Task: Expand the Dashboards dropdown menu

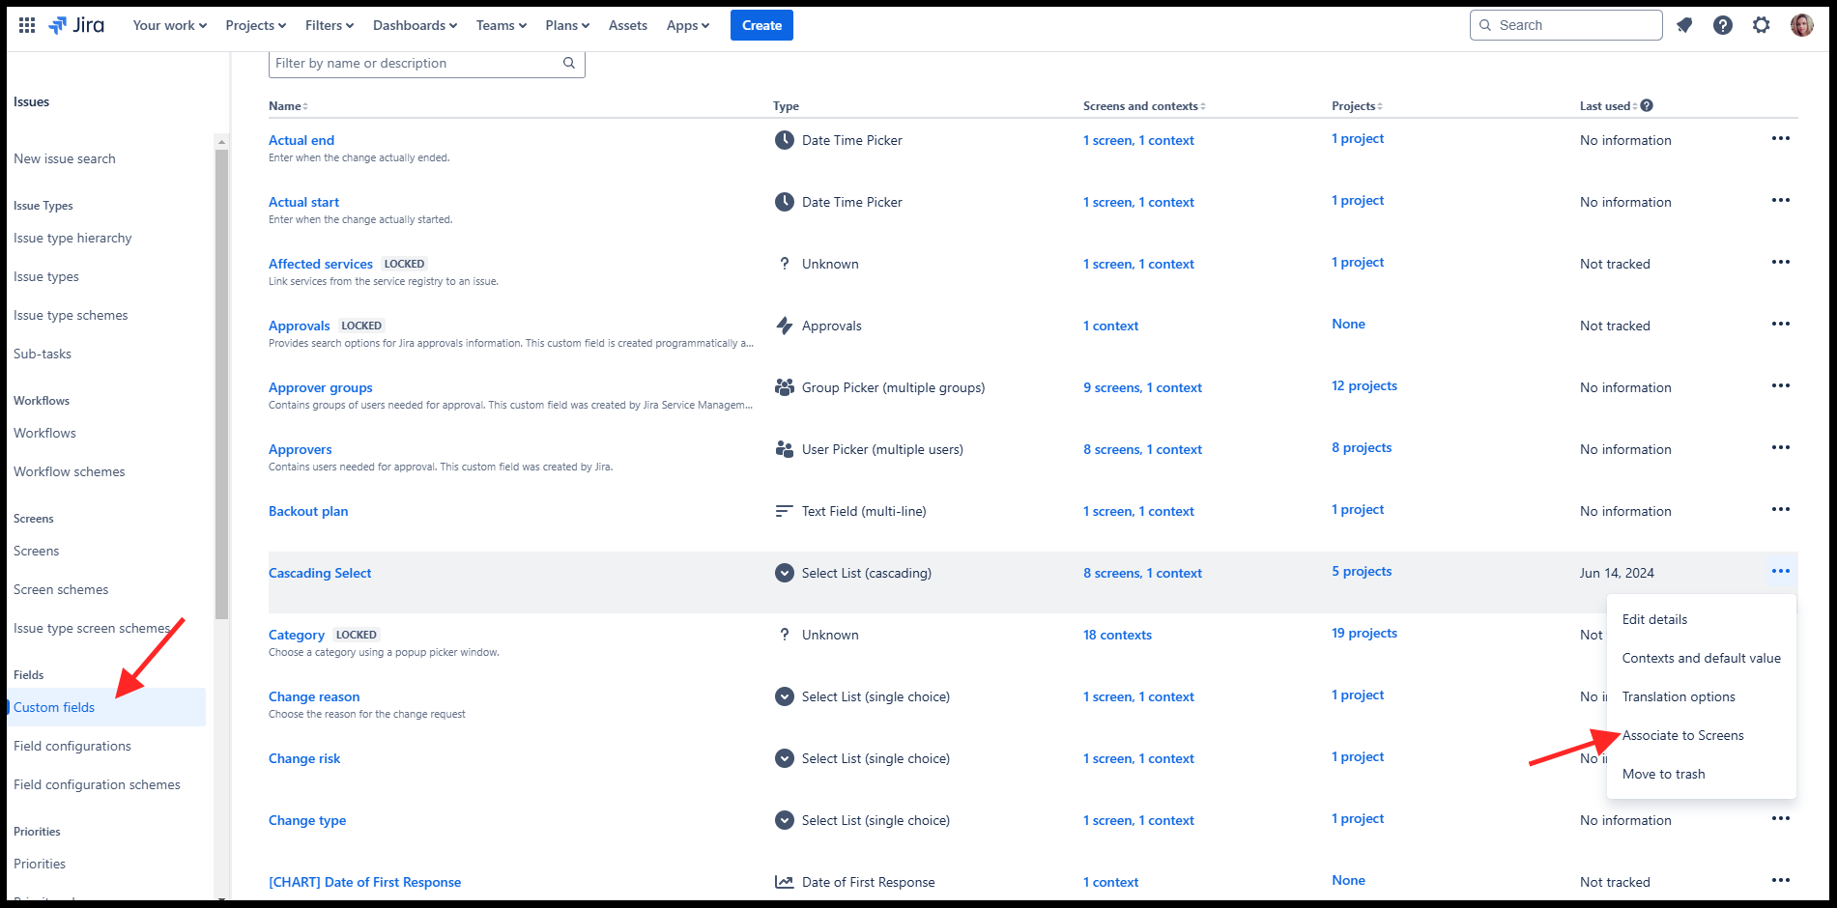Action: pyautogui.click(x=415, y=25)
